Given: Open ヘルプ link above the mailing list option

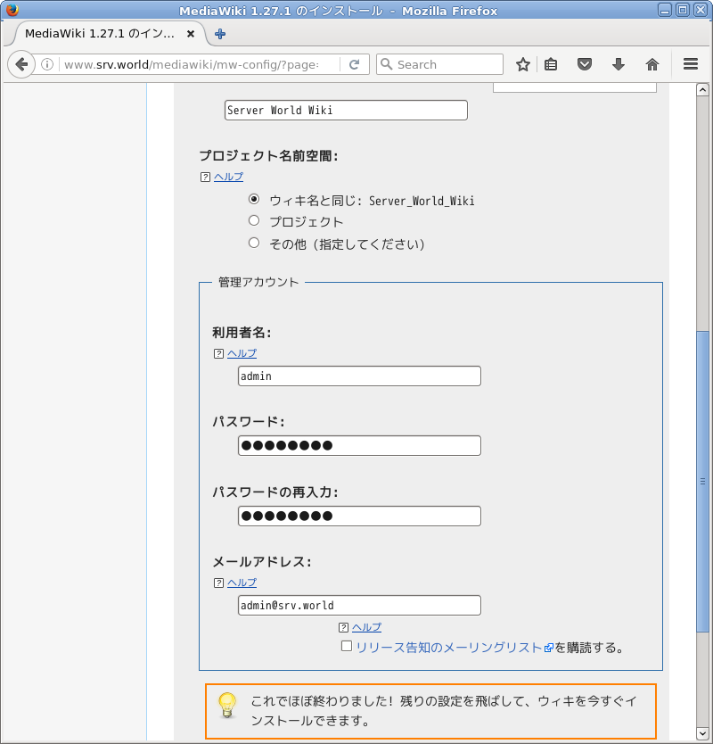Looking at the screenshot, I should pyautogui.click(x=366, y=627).
